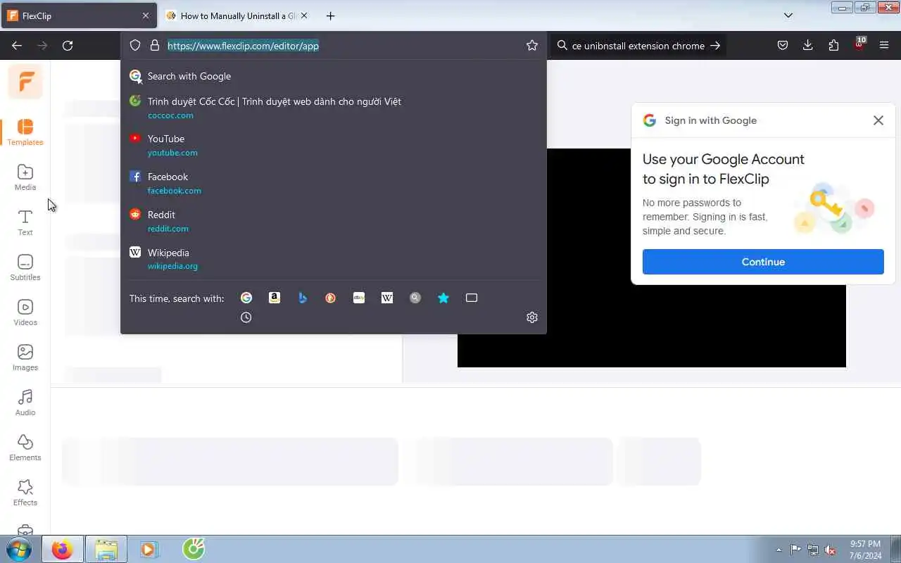The width and height of the screenshot is (901, 563).
Task: Choose the YouTube suggestion
Action: 334,145
